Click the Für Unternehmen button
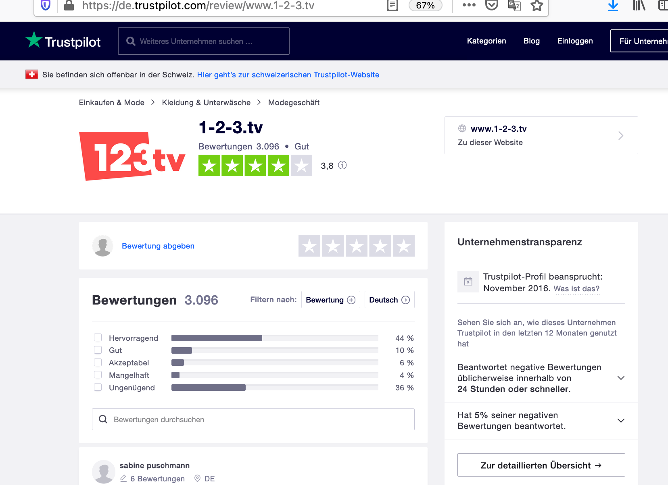The image size is (668, 485). point(639,41)
